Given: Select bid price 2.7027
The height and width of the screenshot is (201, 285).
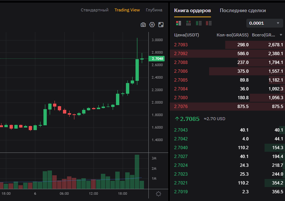Looking at the screenshot, I should pos(181,157).
